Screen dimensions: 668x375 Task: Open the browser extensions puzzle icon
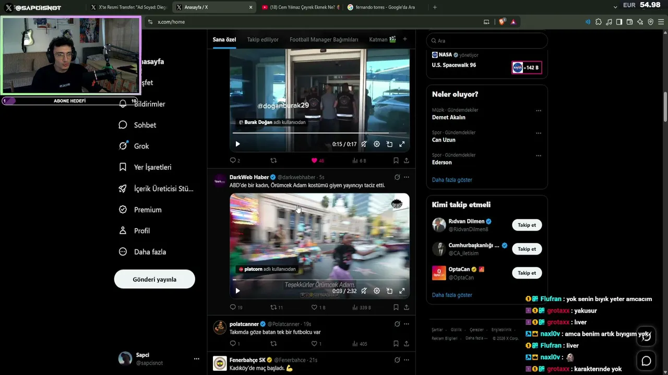(599, 22)
